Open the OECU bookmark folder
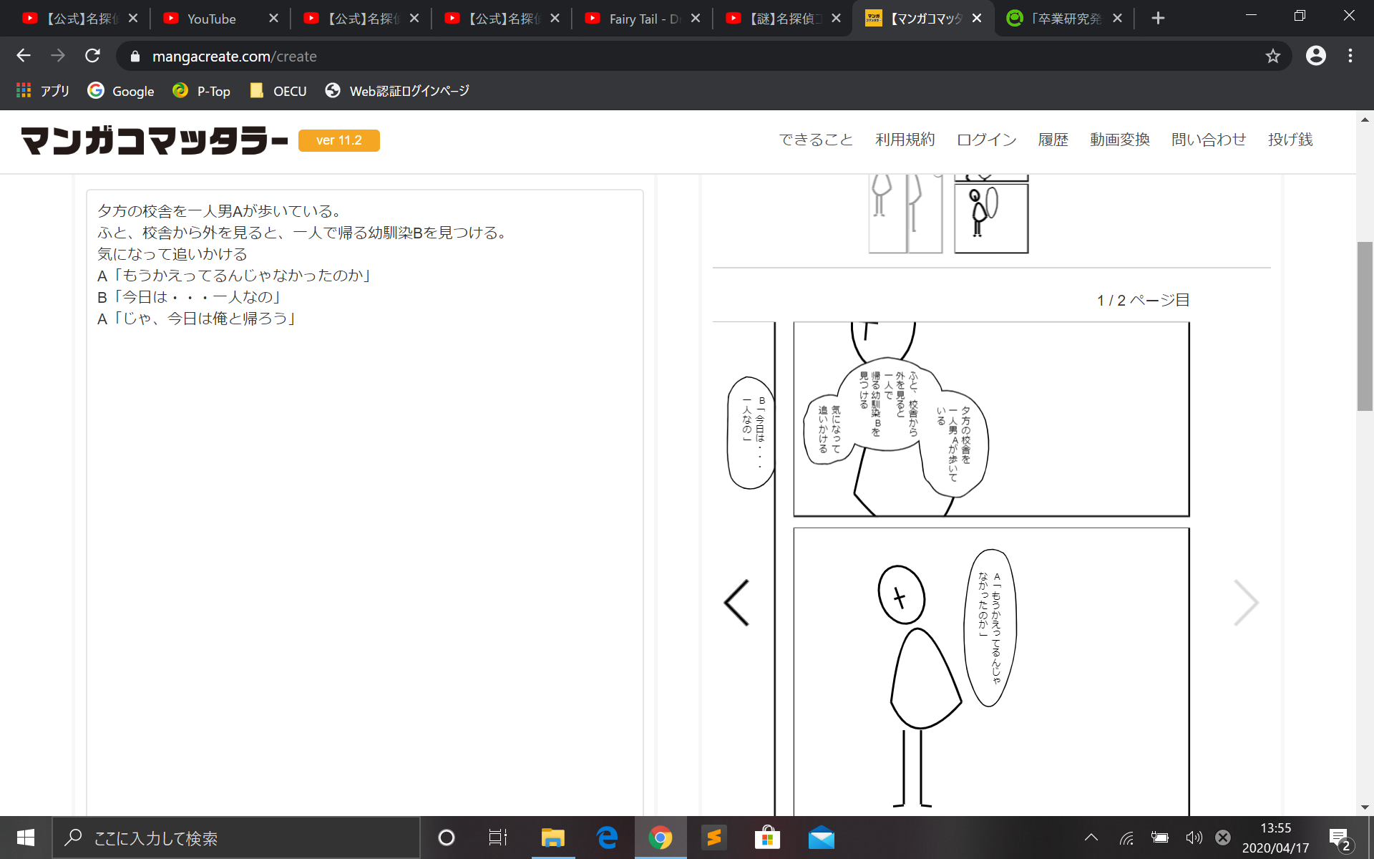Image resolution: width=1374 pixels, height=859 pixels. click(278, 91)
